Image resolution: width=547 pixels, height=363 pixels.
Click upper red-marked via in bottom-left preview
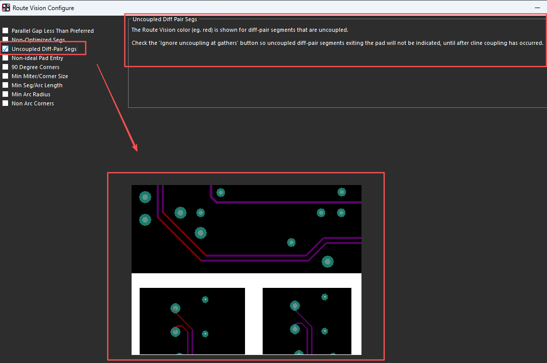click(x=175, y=308)
